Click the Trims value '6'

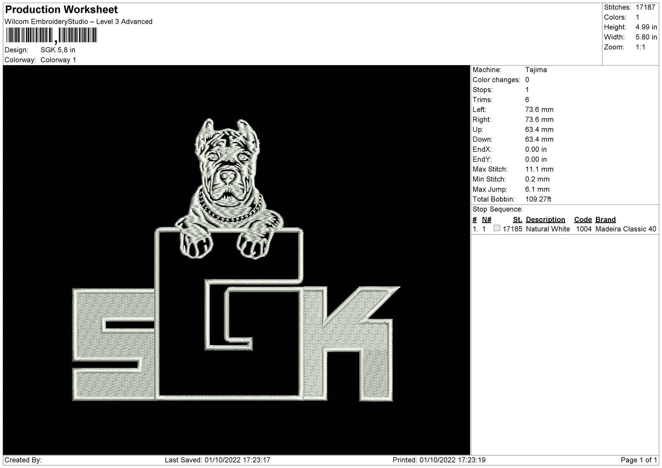click(527, 99)
